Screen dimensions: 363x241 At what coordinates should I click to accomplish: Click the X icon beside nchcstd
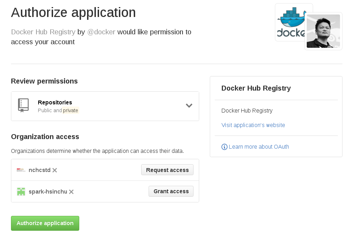click(54, 170)
